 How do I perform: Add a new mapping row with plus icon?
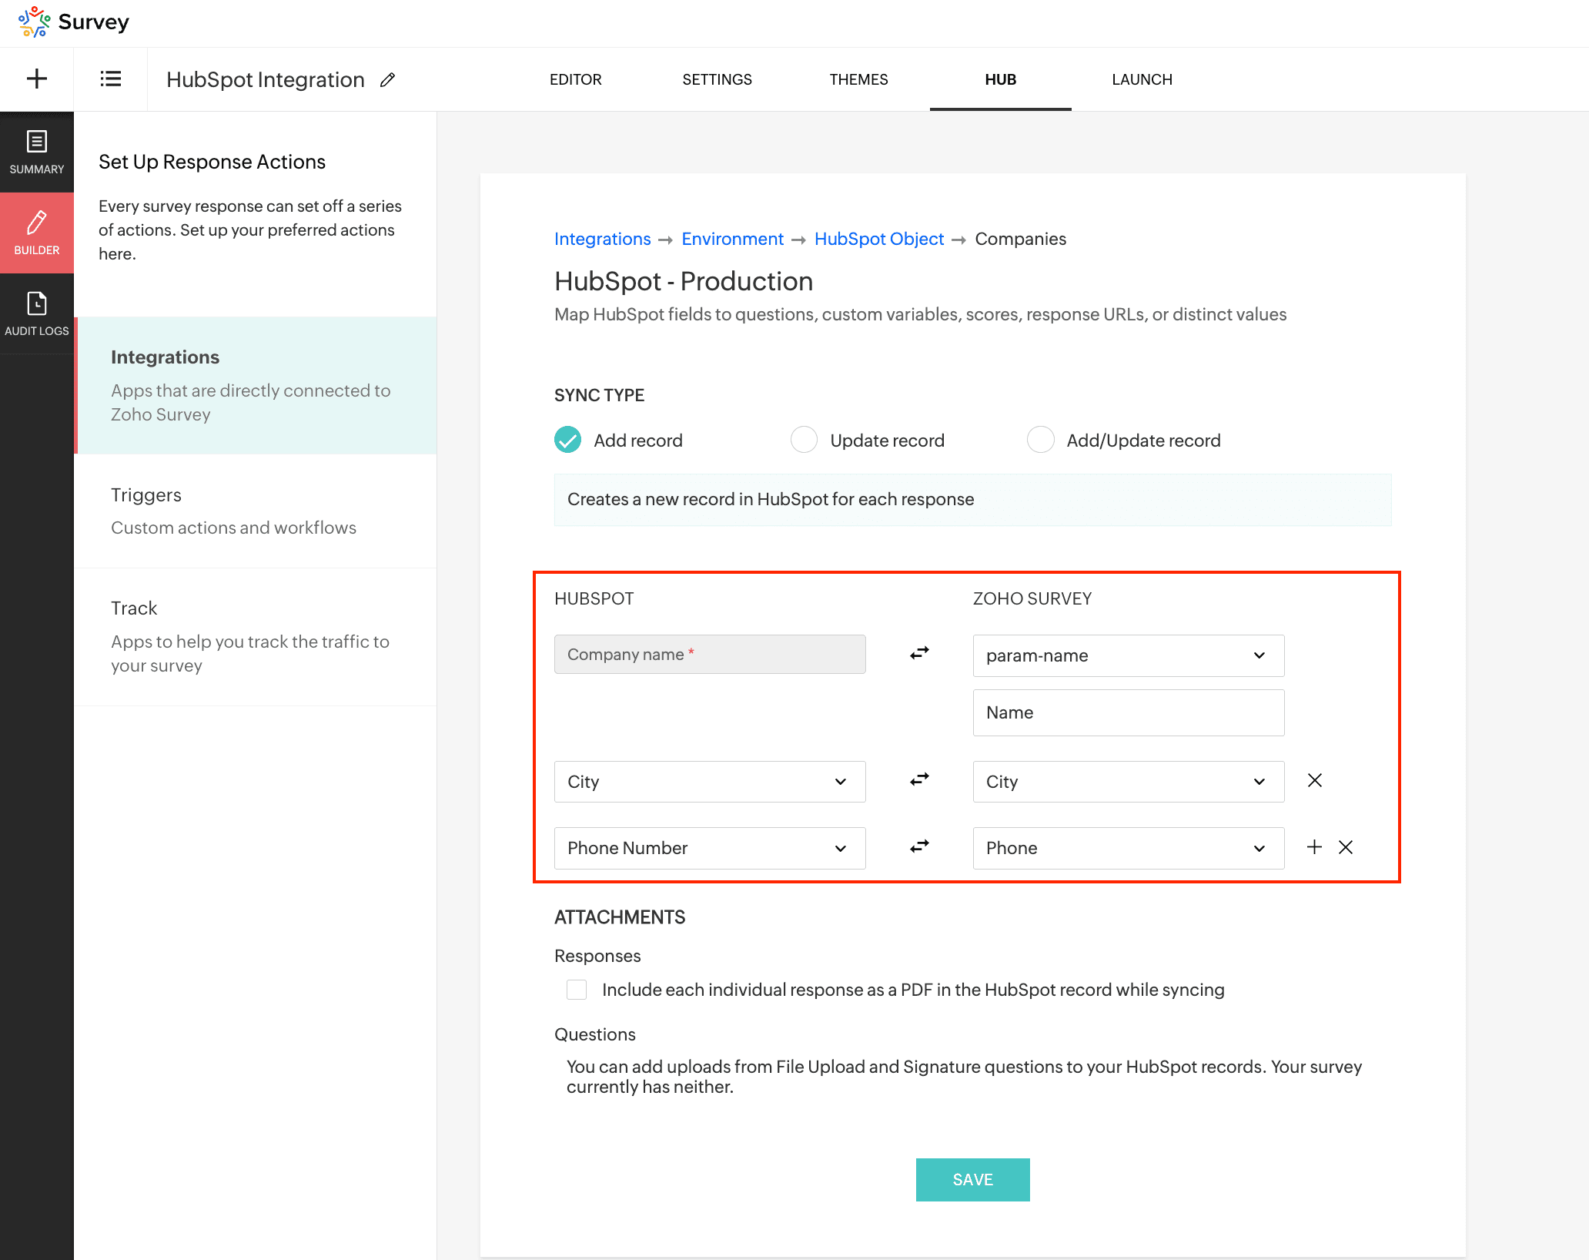click(1315, 847)
